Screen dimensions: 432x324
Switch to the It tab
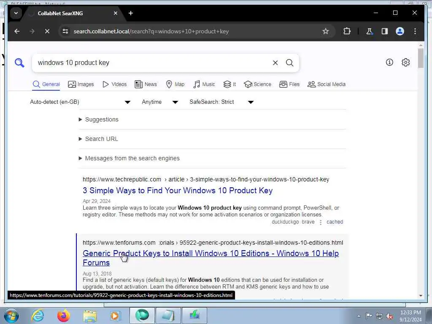pyautogui.click(x=229, y=84)
